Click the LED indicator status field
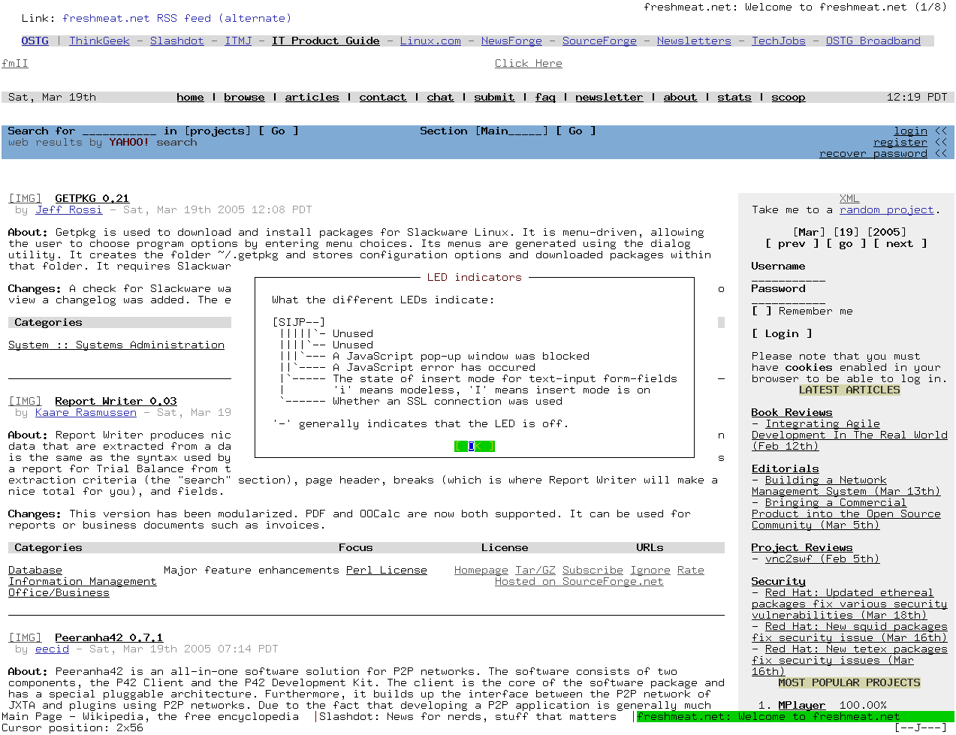Image resolution: width=956 pixels, height=735 pixels. (920, 727)
